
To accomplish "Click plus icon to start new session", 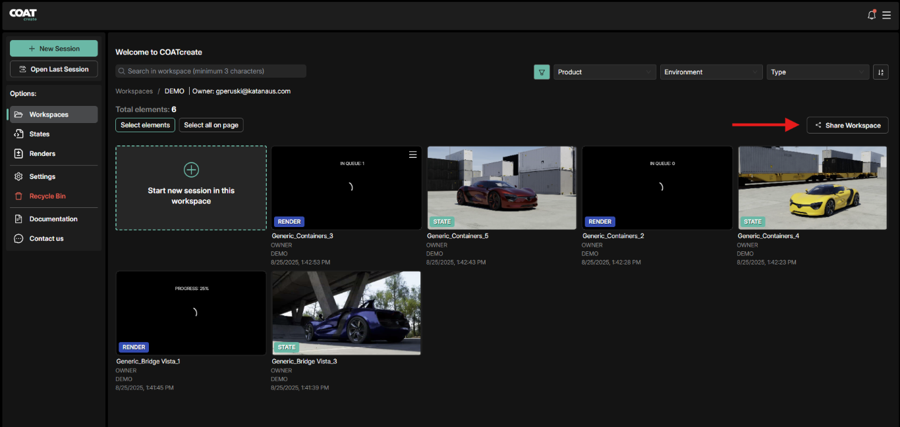I will pyautogui.click(x=191, y=170).
